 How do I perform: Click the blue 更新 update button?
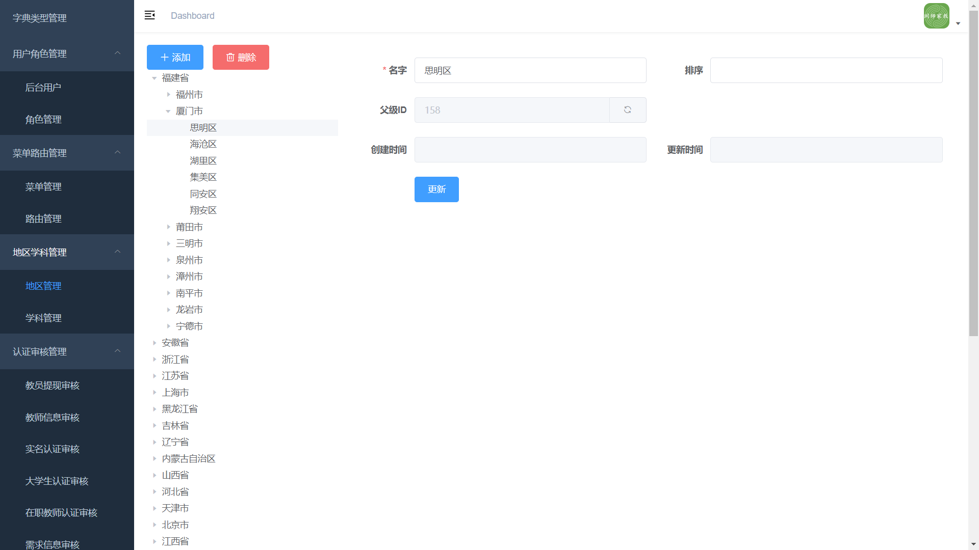[436, 189]
